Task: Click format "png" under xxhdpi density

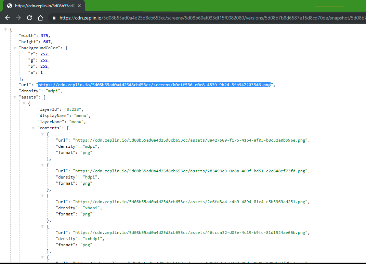Action: click(x=86, y=245)
